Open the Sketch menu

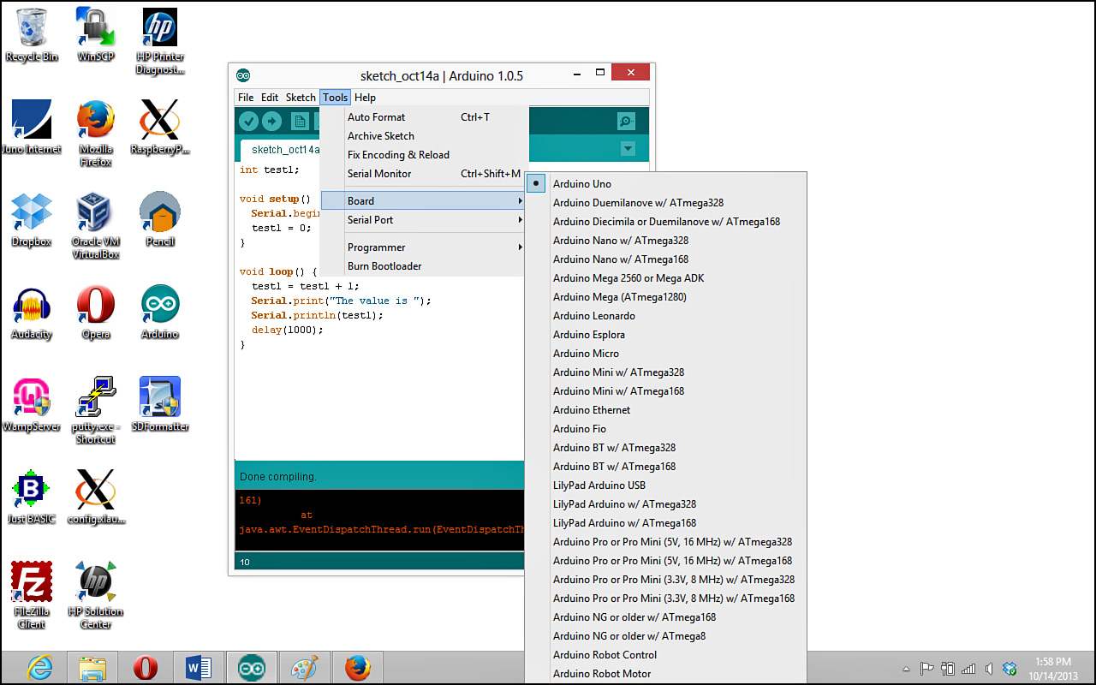click(301, 98)
